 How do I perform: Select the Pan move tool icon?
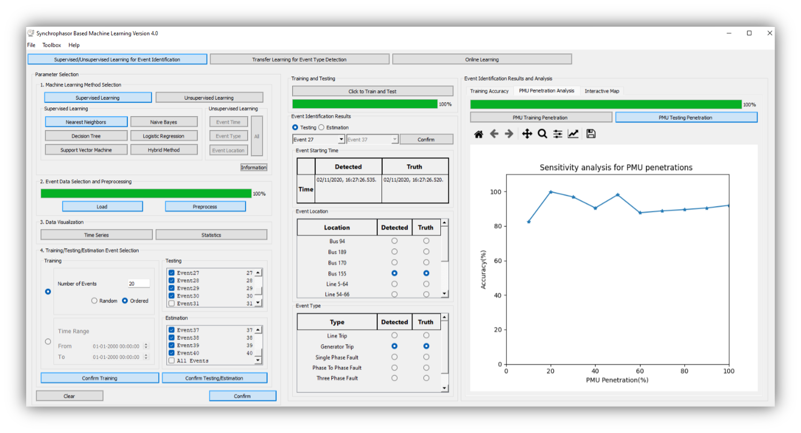pos(527,134)
